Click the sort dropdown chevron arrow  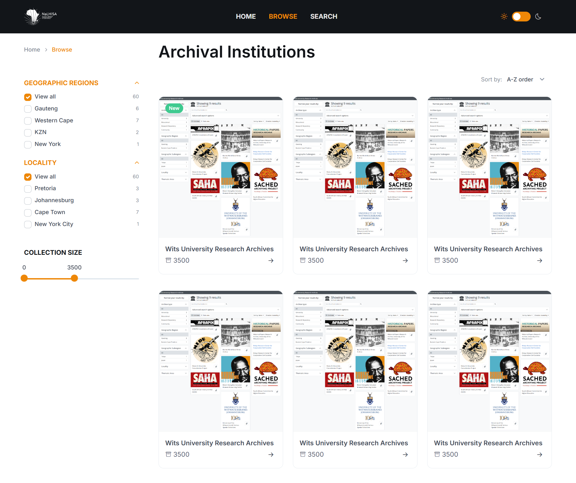pos(542,80)
